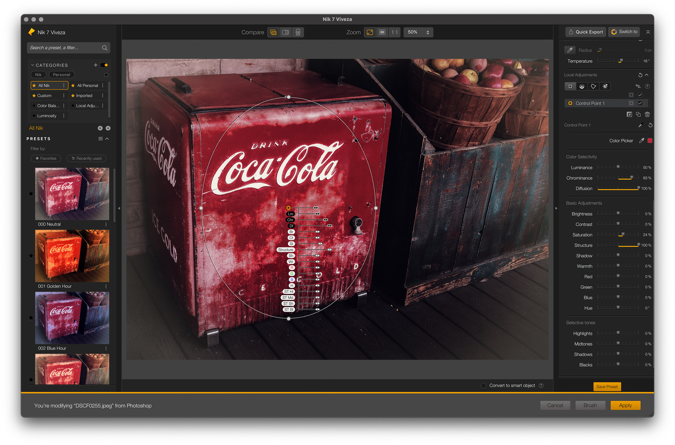Click the Cancel button

555,405
